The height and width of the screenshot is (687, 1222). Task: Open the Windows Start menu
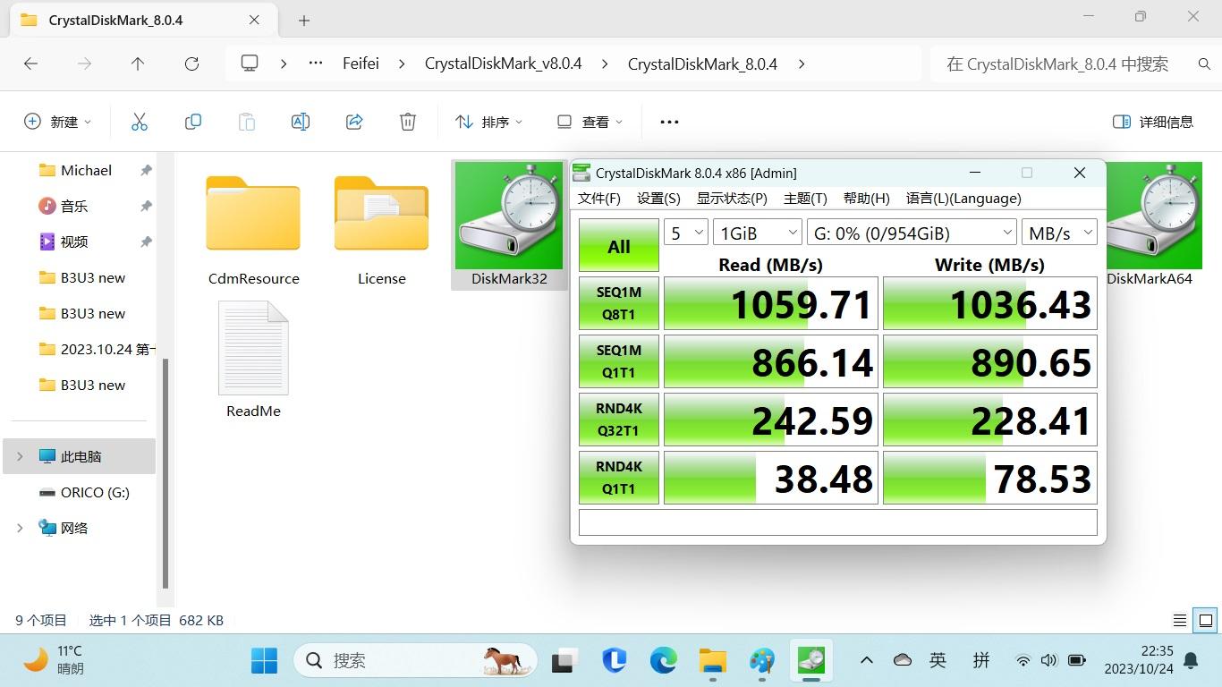pos(264,660)
